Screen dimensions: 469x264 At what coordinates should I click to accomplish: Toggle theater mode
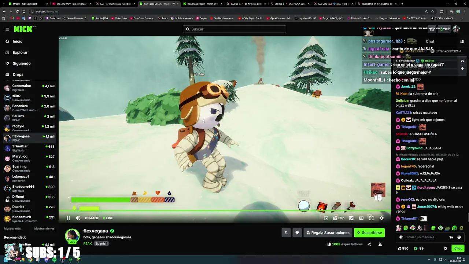(361, 218)
